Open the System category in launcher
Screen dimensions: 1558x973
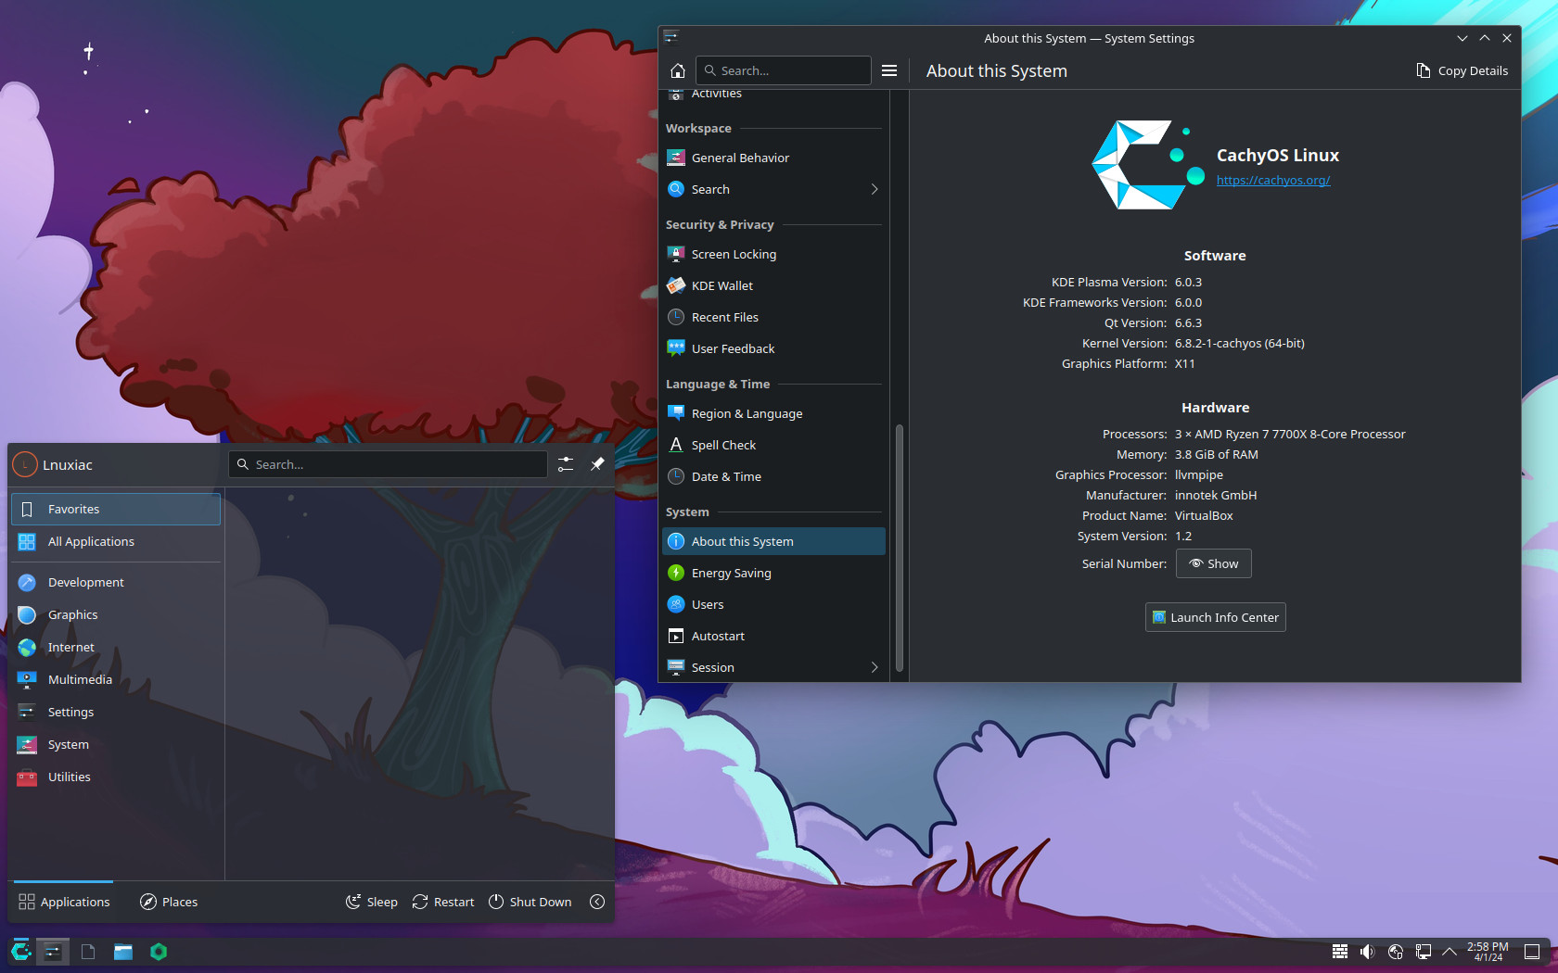point(116,744)
